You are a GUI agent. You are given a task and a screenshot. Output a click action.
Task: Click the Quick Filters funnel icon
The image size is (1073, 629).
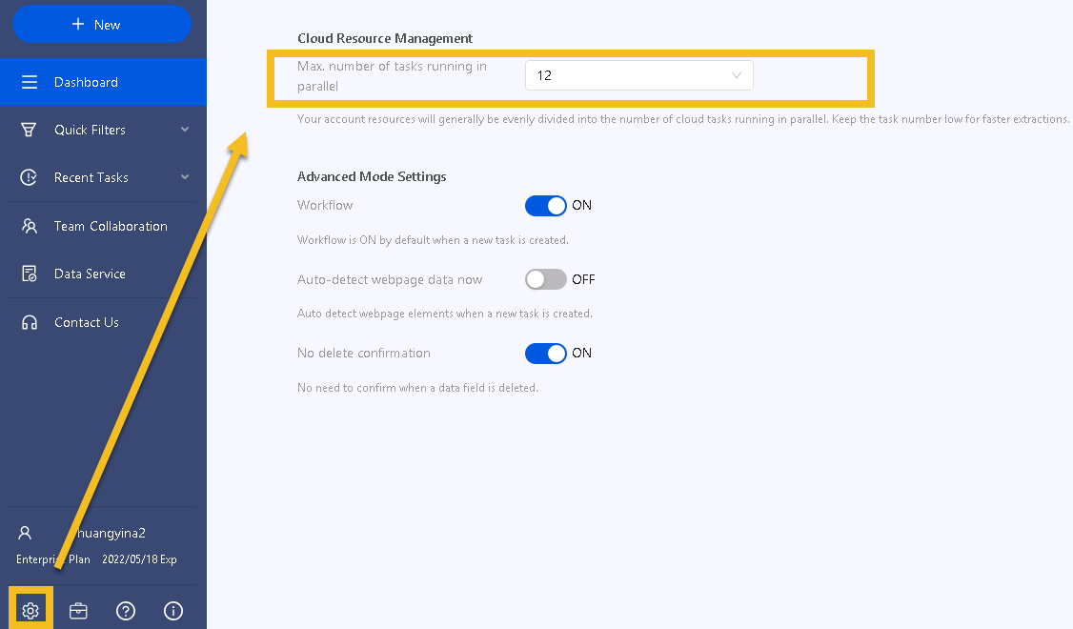click(x=29, y=130)
